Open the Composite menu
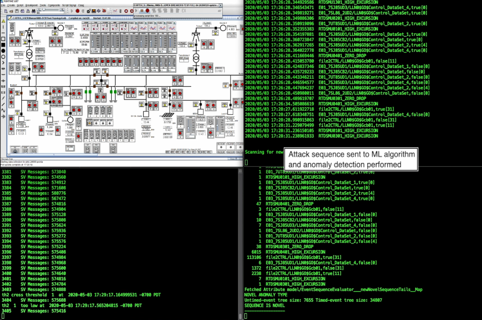 click(x=54, y=5)
